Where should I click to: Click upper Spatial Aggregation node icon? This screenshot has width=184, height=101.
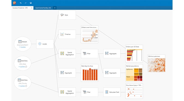pos(62,54)
